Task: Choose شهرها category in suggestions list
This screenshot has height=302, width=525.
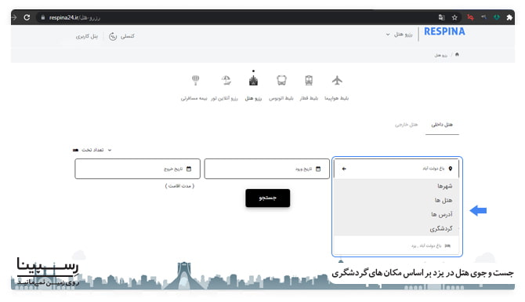Action: click(x=444, y=186)
